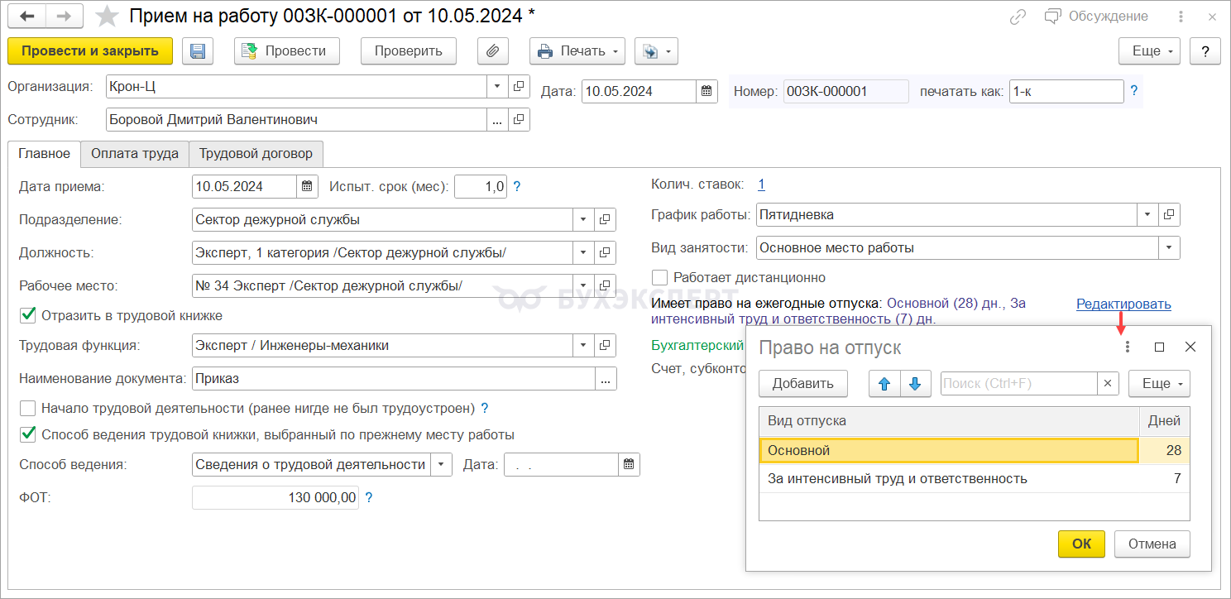Expand the График работы dropdown
Image resolution: width=1231 pixels, height=599 pixels.
coord(1147,215)
